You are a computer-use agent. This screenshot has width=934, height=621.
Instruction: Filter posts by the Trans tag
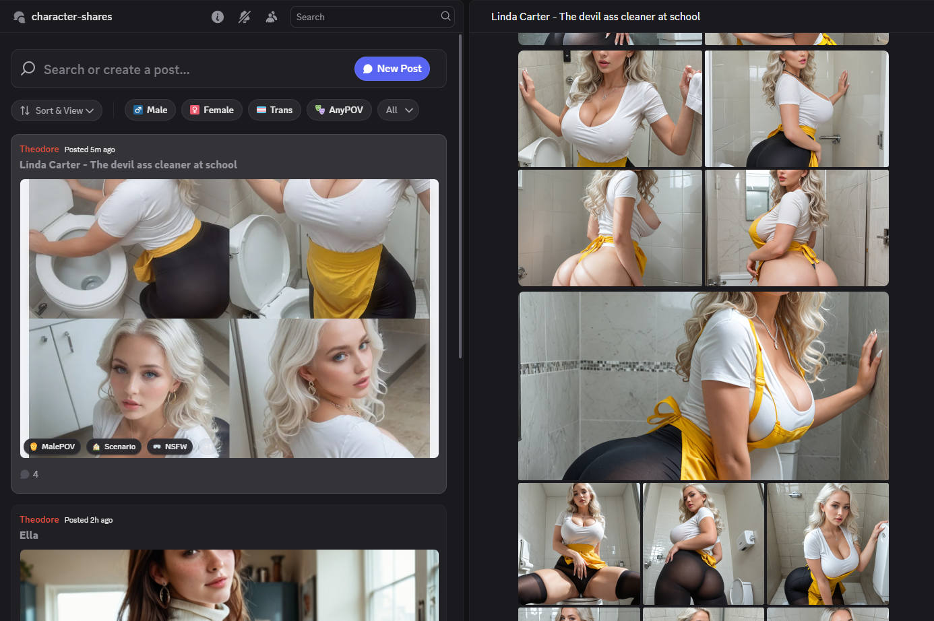[275, 110]
